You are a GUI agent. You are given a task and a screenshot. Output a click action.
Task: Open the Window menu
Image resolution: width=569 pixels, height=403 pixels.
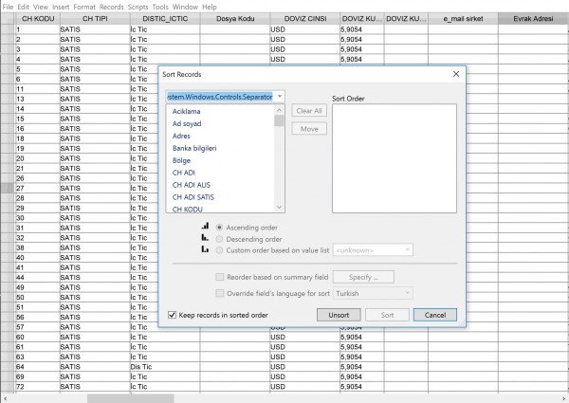coord(185,7)
